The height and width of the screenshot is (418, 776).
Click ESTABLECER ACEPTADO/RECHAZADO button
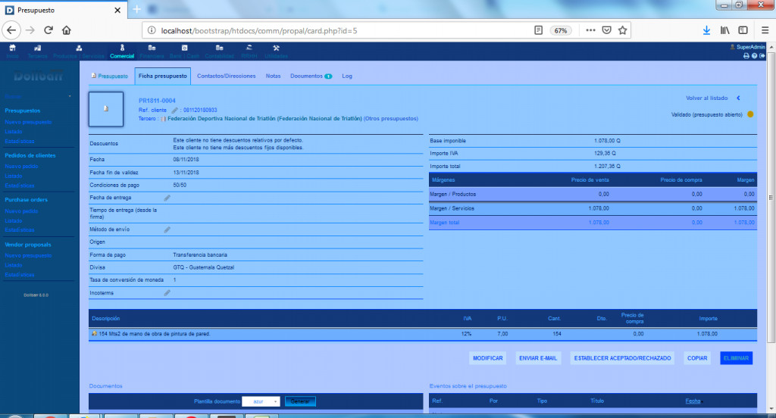[x=623, y=358]
